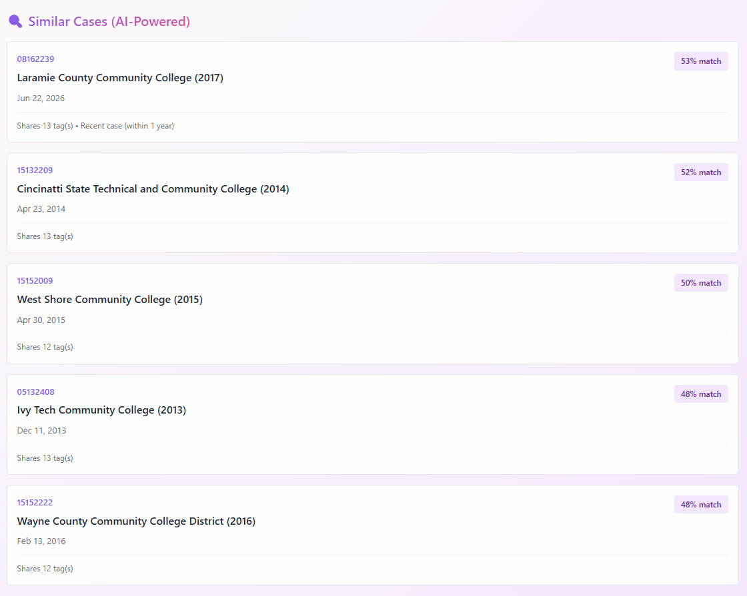Click Shares 13 tag(s) under Ivy Tech

pyautogui.click(x=45, y=458)
